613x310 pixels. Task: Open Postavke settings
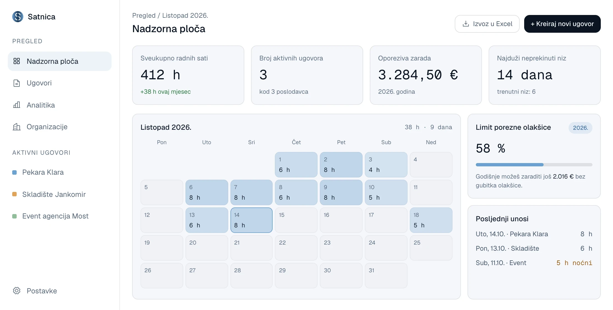60,291
